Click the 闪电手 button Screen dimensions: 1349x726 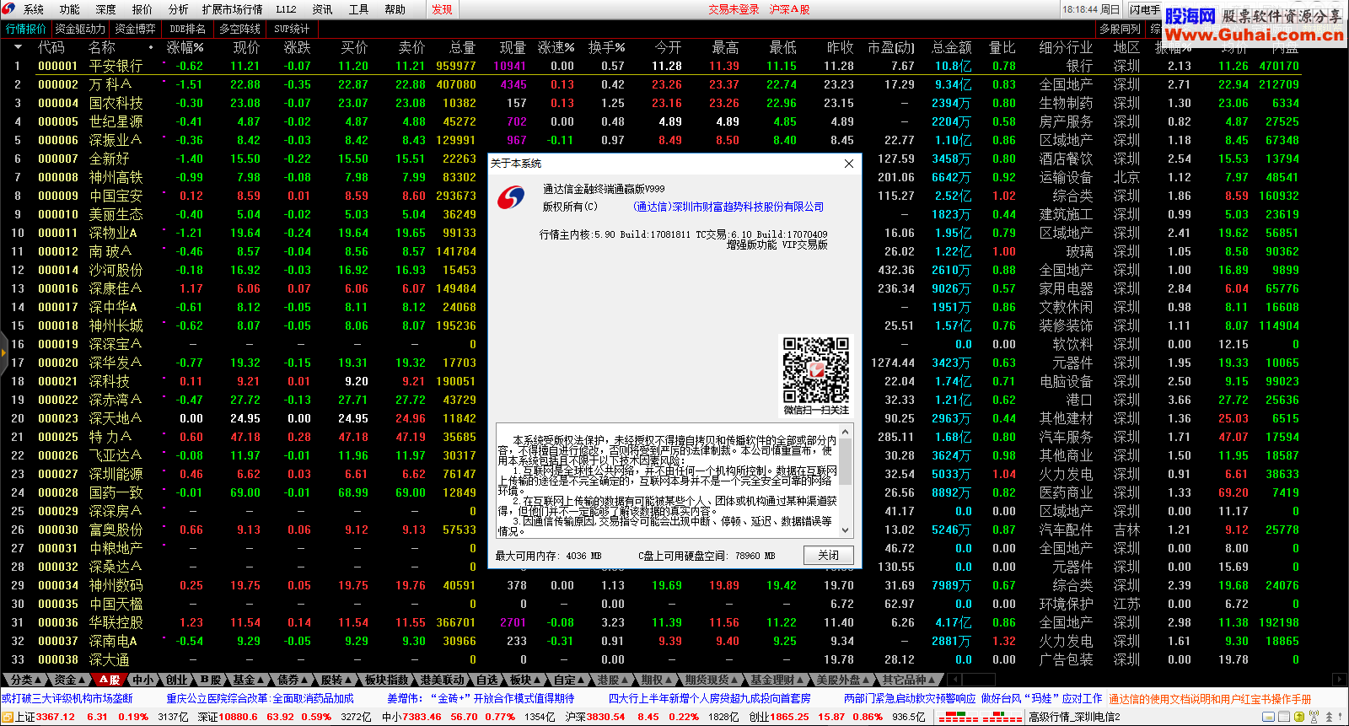coord(1144,9)
